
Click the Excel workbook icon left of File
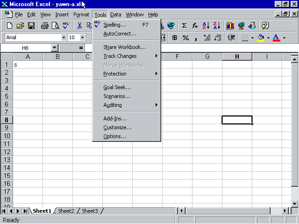point(9,14)
